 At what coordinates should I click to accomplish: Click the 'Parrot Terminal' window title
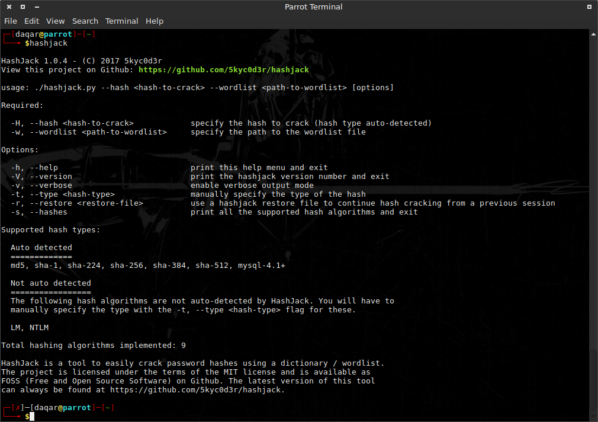(x=313, y=7)
